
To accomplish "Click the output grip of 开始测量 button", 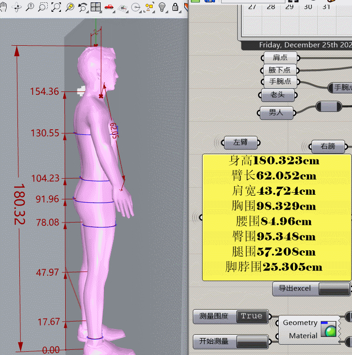I will (x=270, y=342).
